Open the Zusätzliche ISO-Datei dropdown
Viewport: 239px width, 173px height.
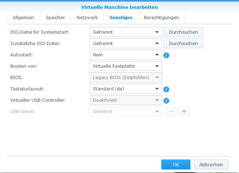[x=126, y=44]
